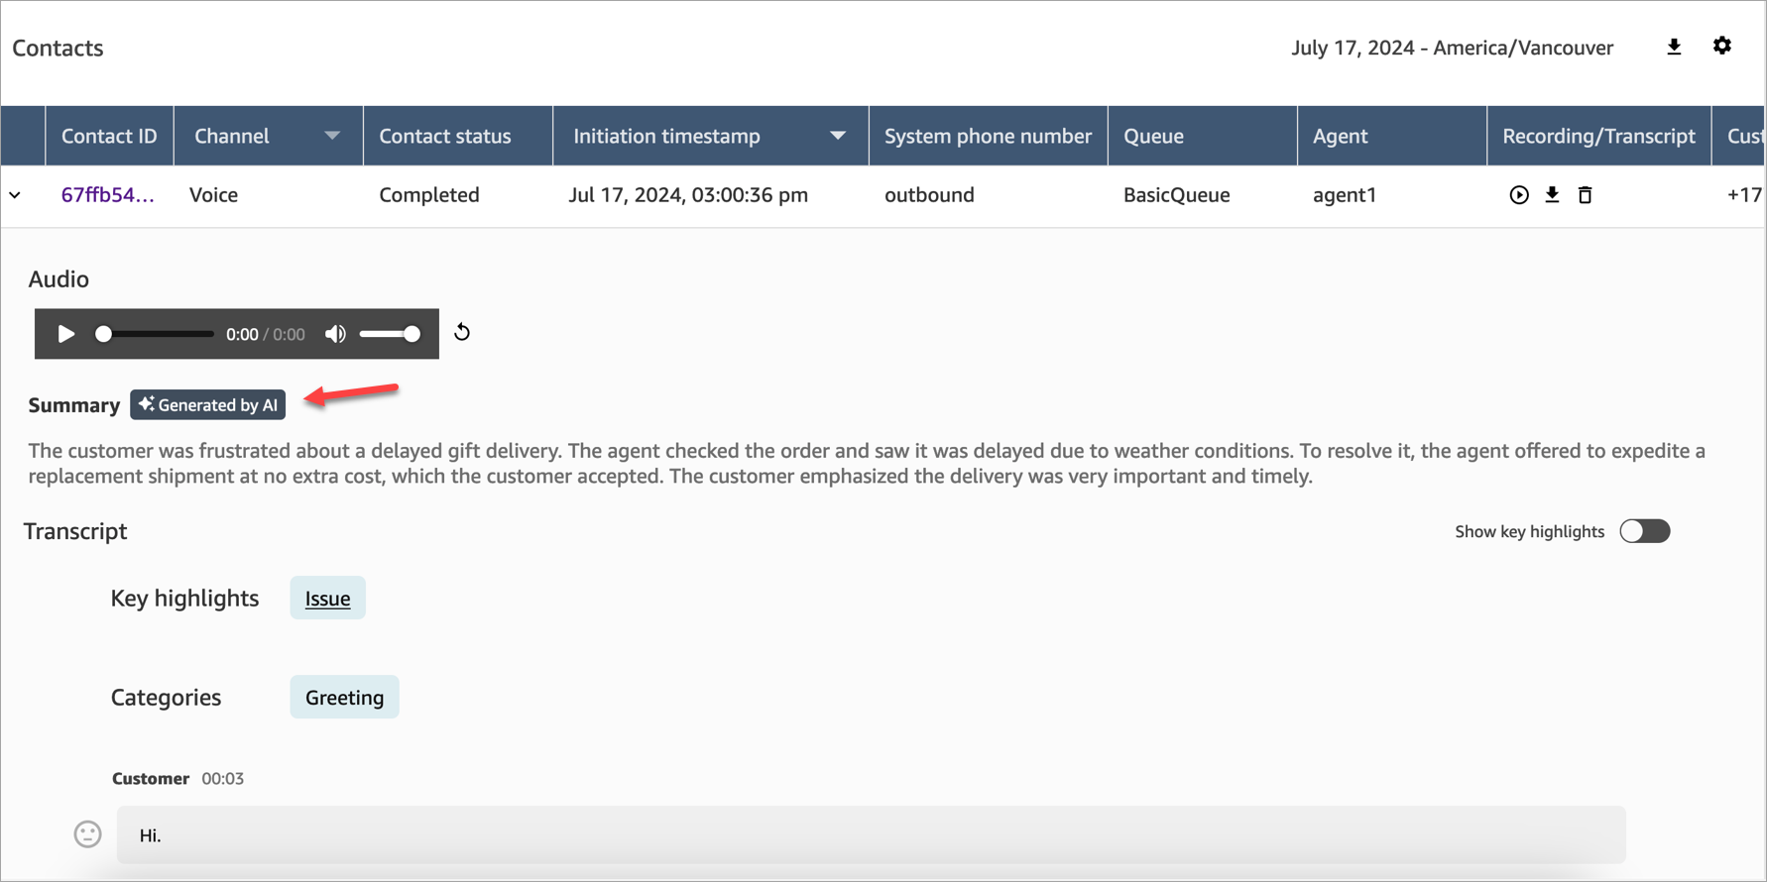1767x882 pixels.
Task: Open contact ID 67ffb54 link
Action: click(107, 195)
